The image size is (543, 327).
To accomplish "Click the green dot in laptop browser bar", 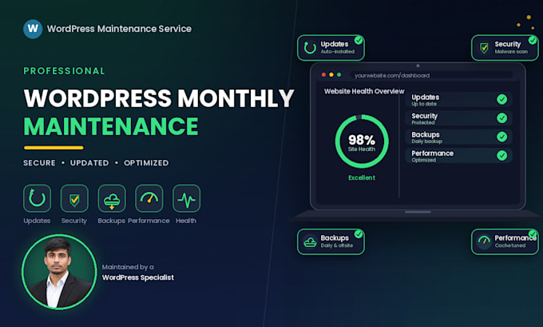I will tap(339, 75).
